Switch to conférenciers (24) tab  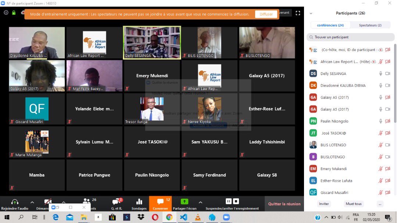(330, 25)
